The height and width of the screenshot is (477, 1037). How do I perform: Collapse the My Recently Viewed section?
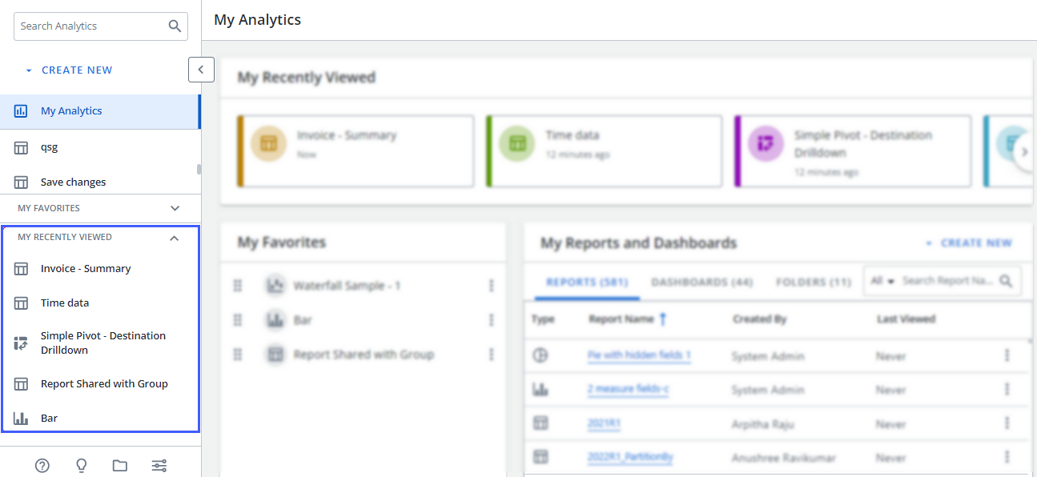tap(175, 238)
